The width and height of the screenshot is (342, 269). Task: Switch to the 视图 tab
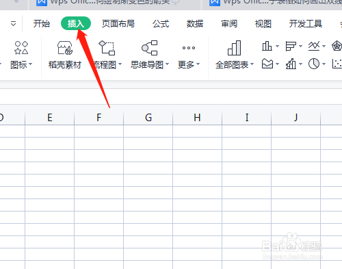(263, 23)
